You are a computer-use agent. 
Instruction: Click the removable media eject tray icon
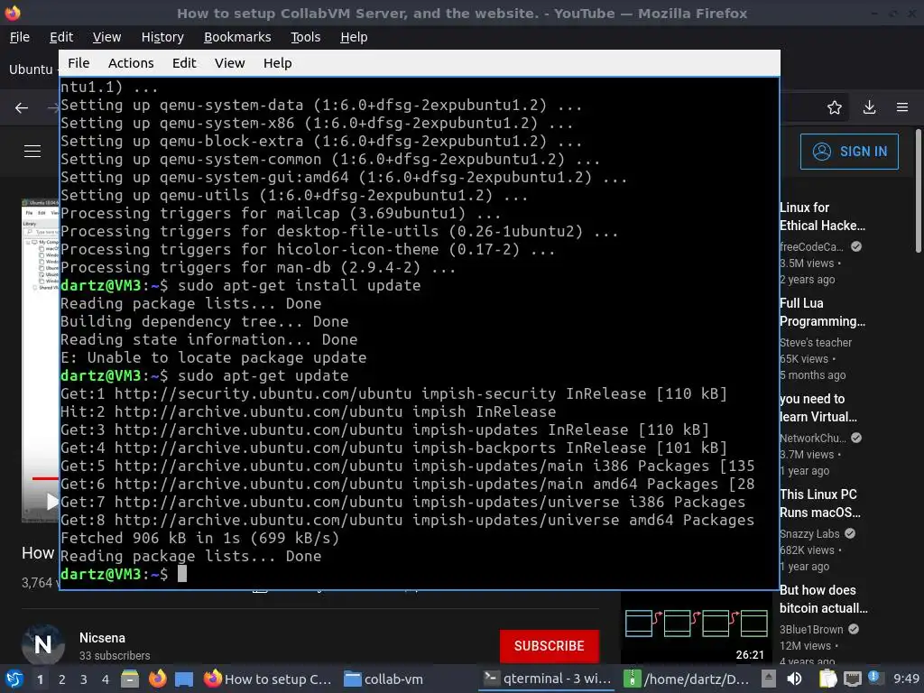769,679
